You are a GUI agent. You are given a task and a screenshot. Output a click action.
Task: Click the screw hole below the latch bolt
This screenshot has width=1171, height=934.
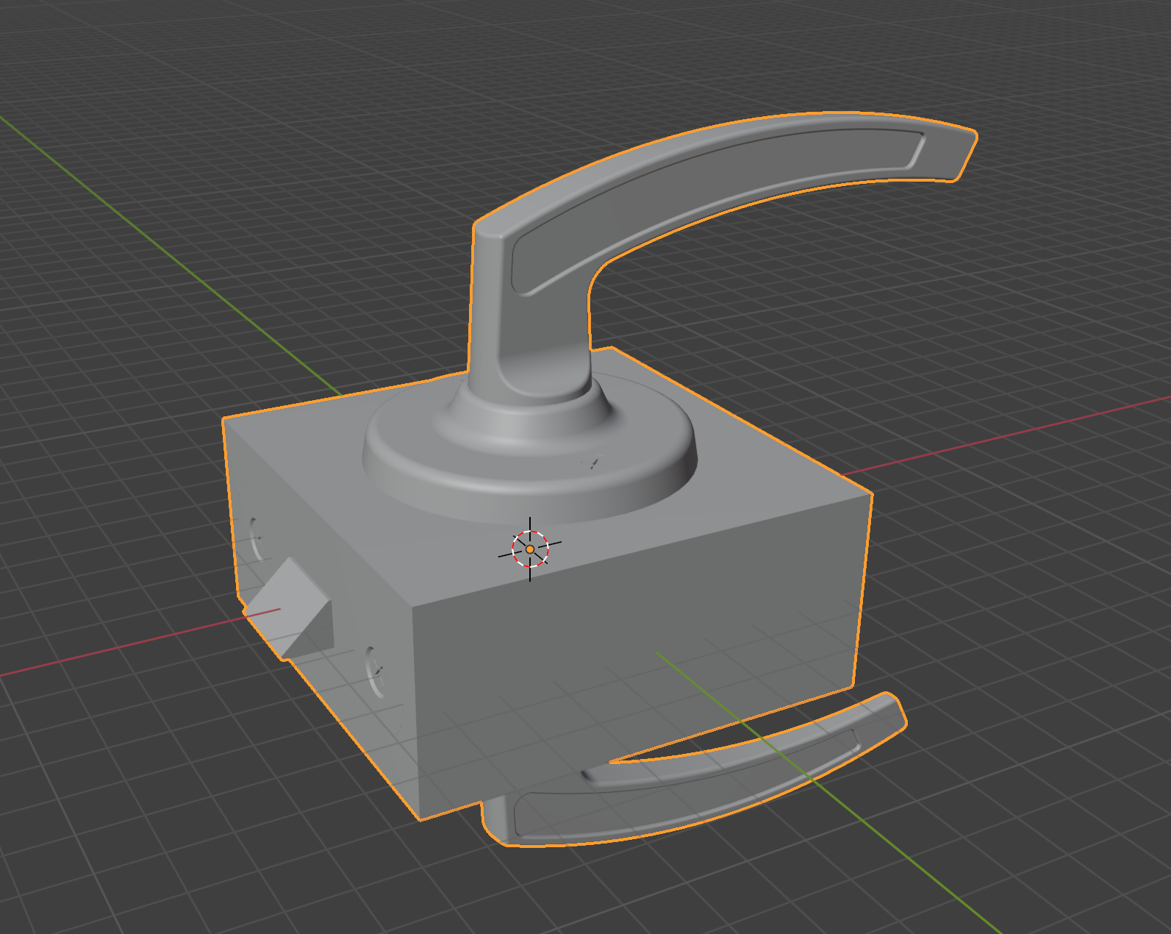point(375,672)
